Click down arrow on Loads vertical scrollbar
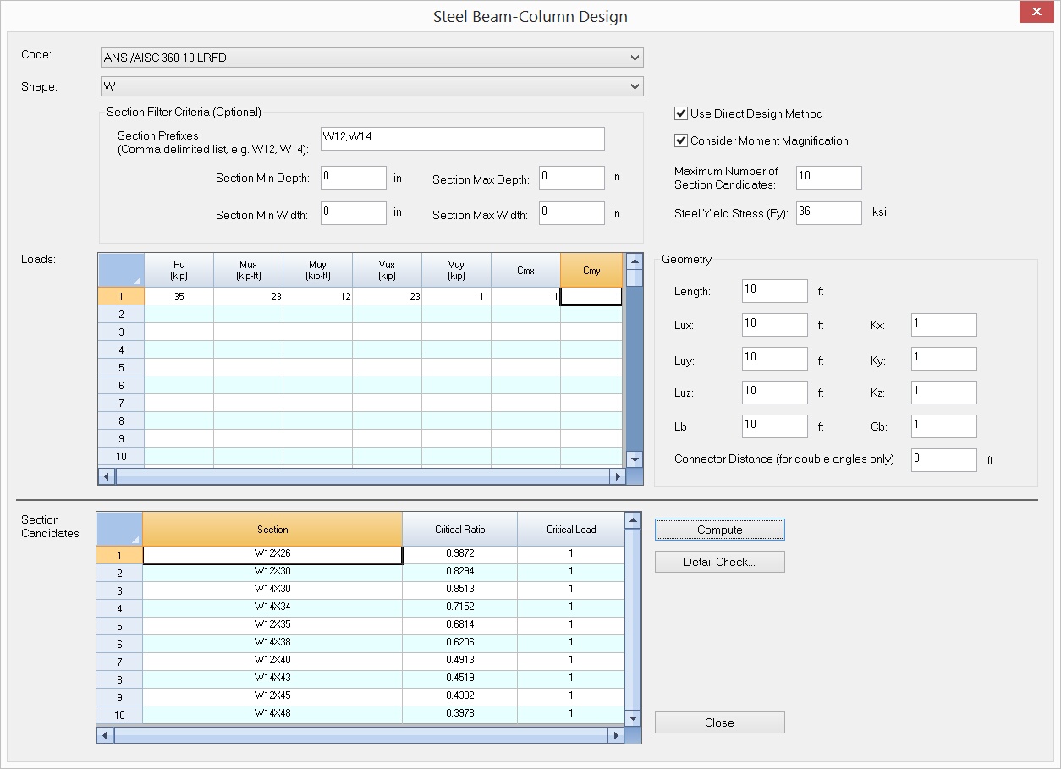The height and width of the screenshot is (769, 1061). 634,459
